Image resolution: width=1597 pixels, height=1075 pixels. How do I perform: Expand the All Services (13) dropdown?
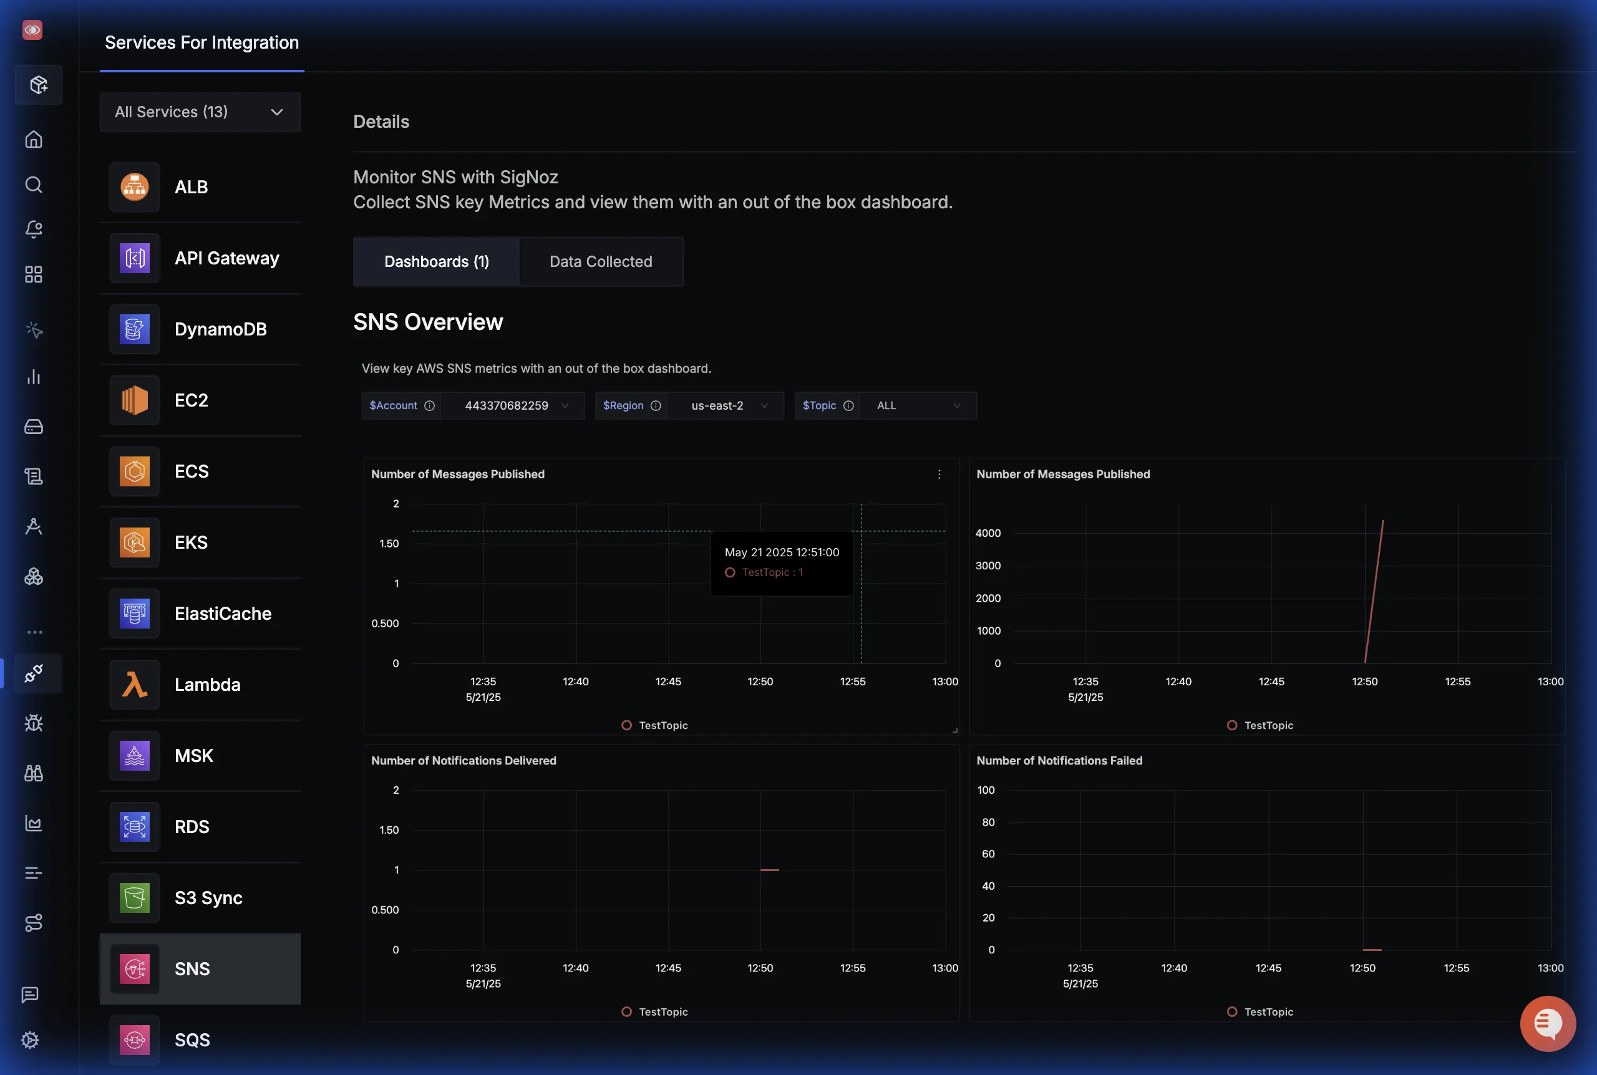[x=200, y=112]
